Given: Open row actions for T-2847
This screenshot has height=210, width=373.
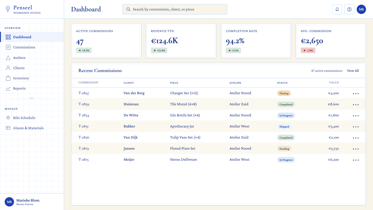Looking at the screenshot, I should pyautogui.click(x=356, y=93).
